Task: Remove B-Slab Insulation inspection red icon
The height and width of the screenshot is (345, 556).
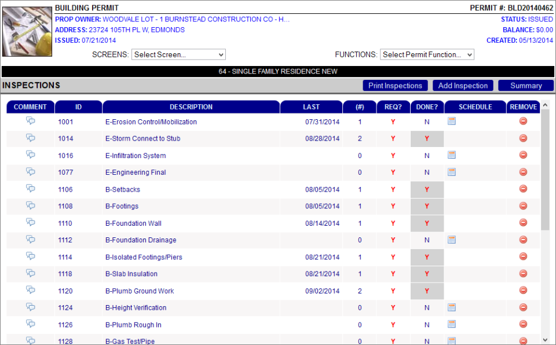Action: point(523,273)
